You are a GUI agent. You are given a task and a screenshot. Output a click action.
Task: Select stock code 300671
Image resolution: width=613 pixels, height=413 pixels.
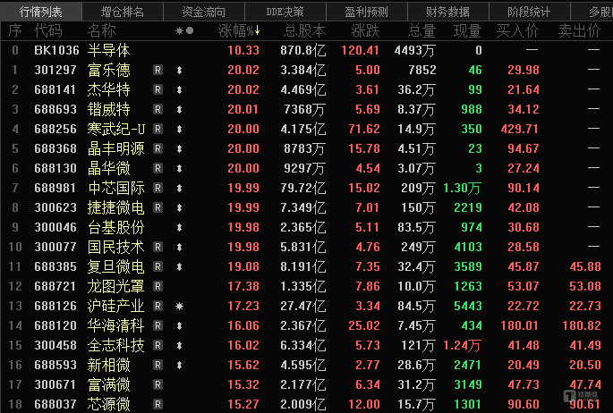(55, 385)
